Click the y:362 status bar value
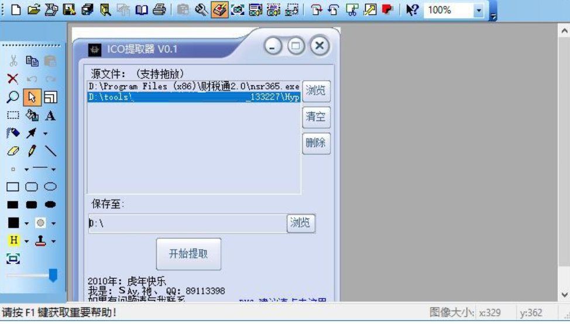This screenshot has height=324, width=570. click(531, 312)
